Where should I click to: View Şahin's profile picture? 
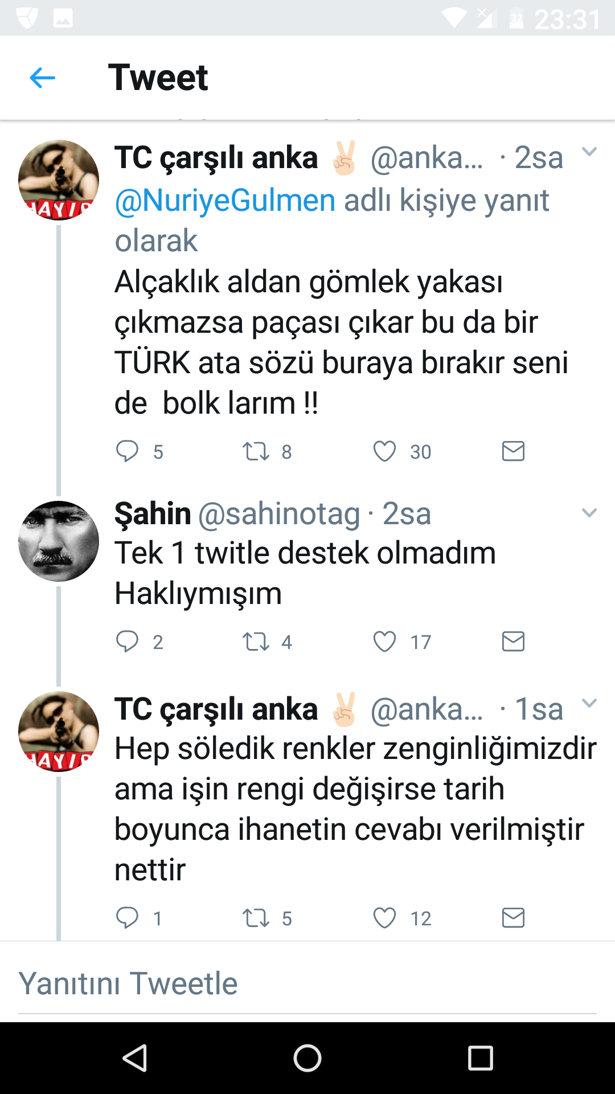(59, 541)
